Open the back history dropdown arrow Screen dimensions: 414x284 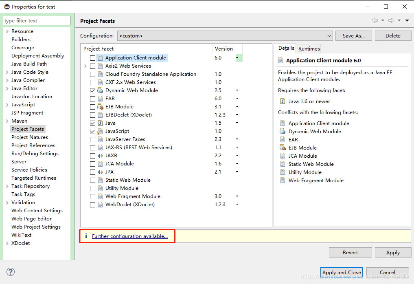(x=383, y=20)
